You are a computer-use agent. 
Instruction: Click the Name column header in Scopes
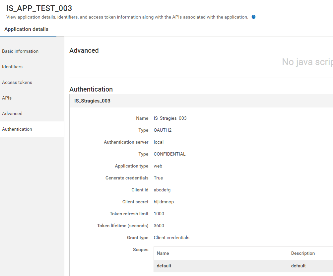coord(163,253)
